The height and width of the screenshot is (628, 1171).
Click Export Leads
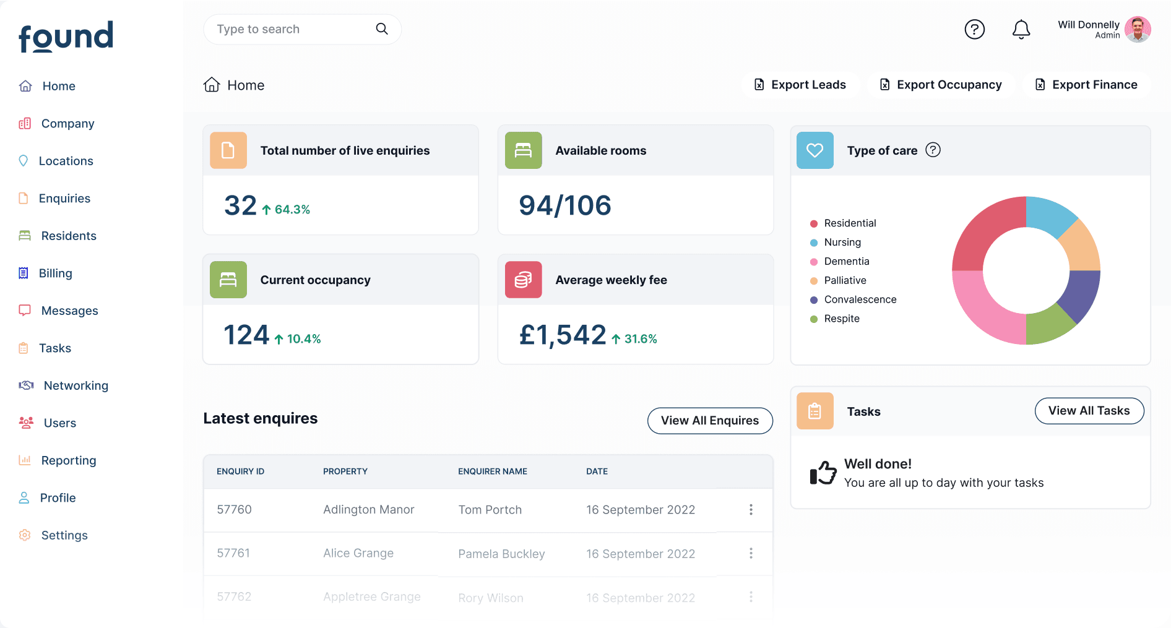[800, 85]
